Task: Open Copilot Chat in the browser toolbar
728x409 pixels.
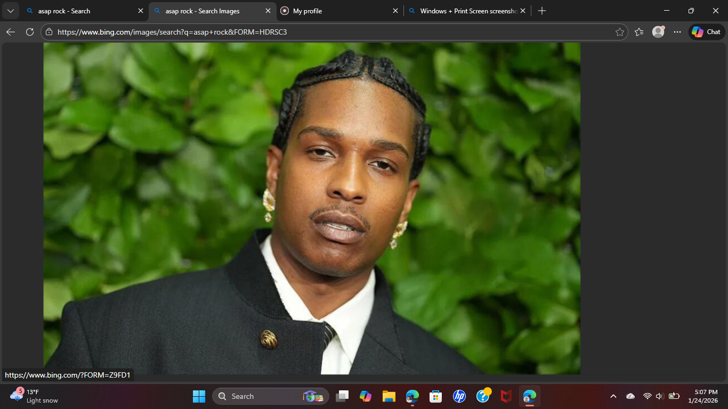Action: [706, 31]
